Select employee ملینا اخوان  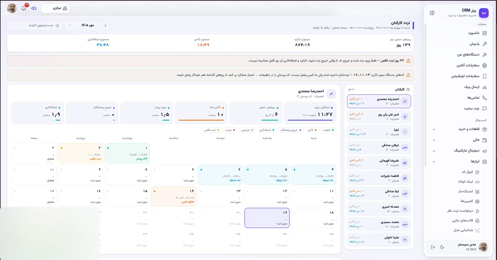click(379, 239)
